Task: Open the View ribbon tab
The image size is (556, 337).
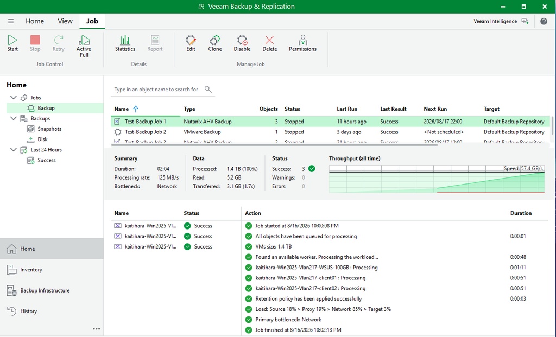Action: pyautogui.click(x=65, y=21)
